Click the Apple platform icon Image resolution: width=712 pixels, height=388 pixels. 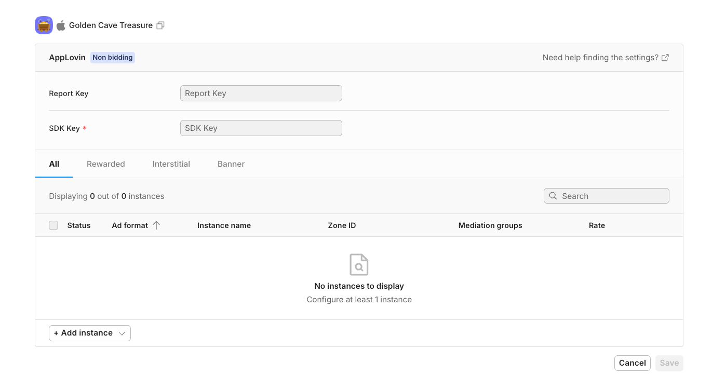[61, 25]
